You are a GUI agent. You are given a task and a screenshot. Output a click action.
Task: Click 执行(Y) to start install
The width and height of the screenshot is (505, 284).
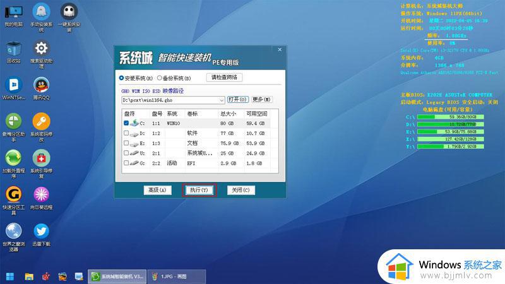tap(199, 190)
